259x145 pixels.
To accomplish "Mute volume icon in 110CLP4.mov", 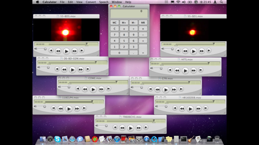I will pos(35,106).
